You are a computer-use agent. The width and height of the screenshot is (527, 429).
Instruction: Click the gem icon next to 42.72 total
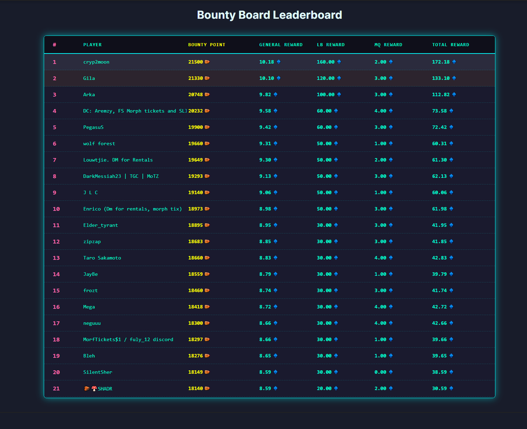click(451, 306)
